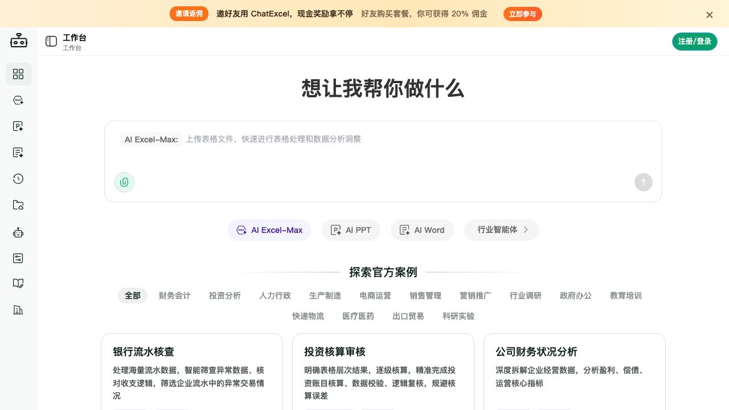Select the 科研实验 category tab
The width and height of the screenshot is (729, 410).
coord(458,316)
